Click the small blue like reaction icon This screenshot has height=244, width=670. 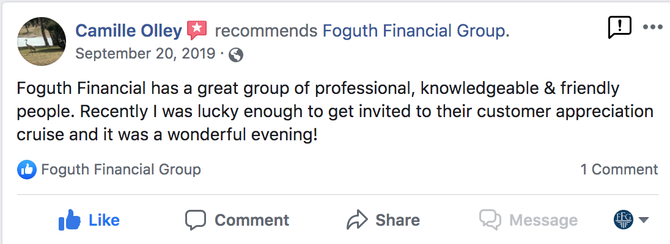pos(26,170)
